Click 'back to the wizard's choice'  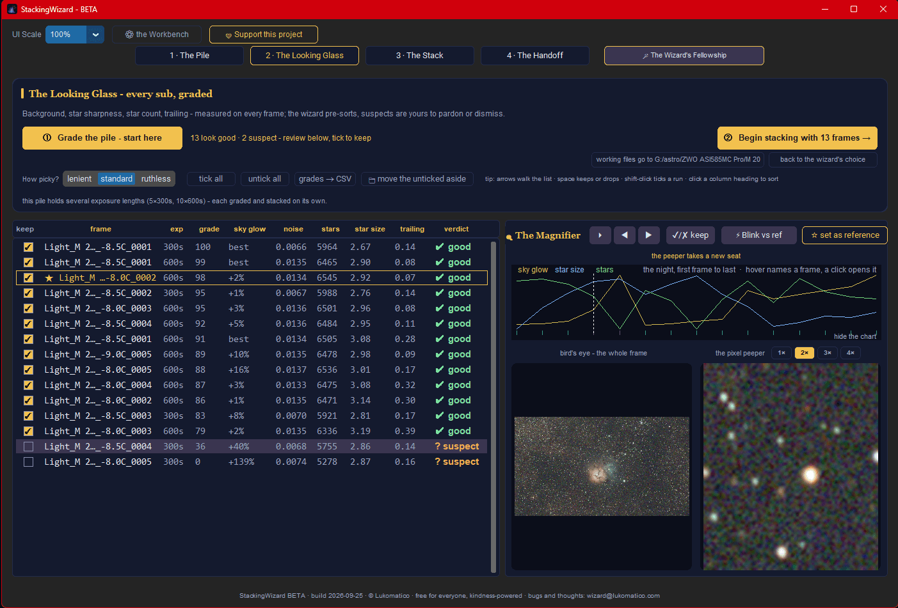click(822, 160)
